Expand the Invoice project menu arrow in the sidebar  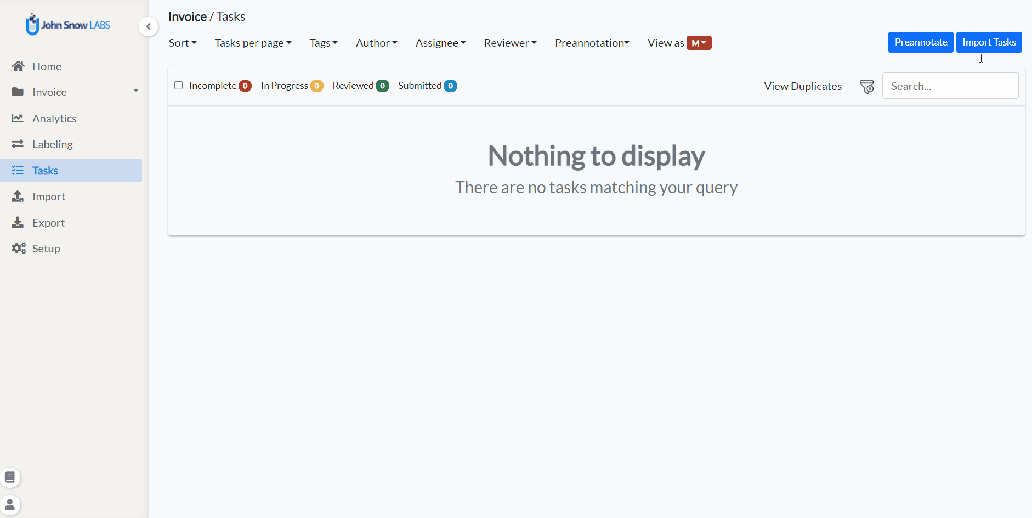click(x=136, y=91)
